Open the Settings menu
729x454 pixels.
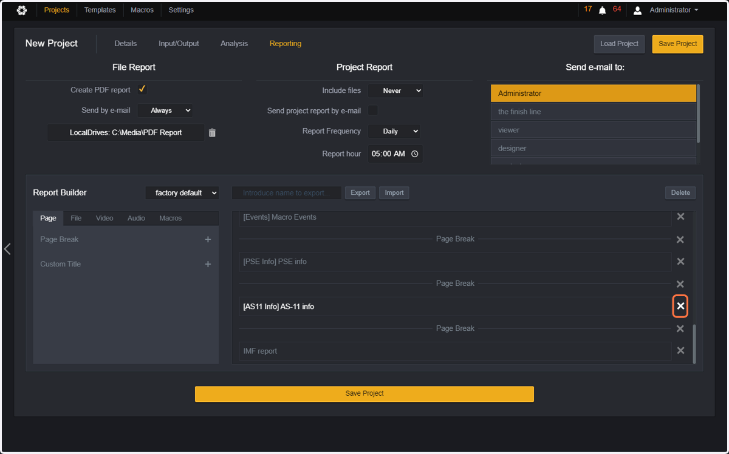tap(181, 10)
